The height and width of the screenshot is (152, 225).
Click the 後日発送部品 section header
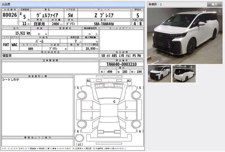coord(50,52)
